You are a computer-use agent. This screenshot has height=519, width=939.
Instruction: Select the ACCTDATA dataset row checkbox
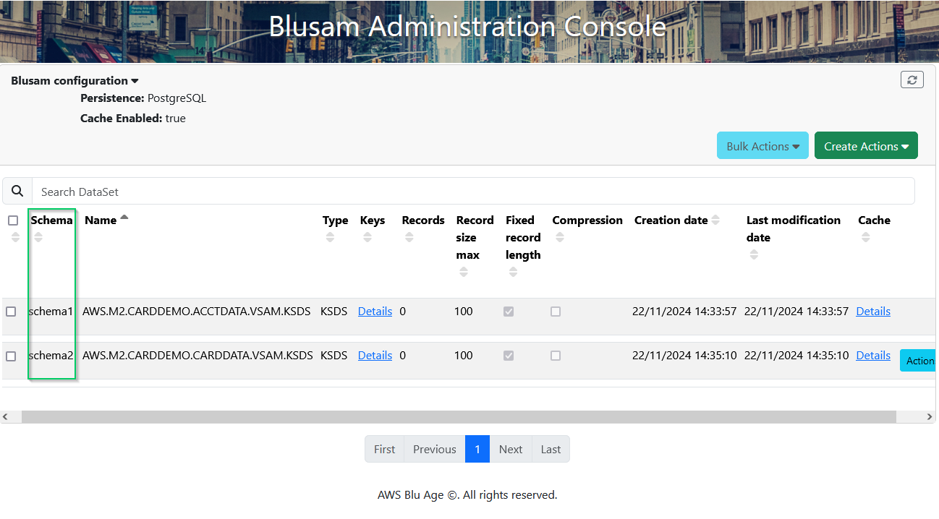12,311
